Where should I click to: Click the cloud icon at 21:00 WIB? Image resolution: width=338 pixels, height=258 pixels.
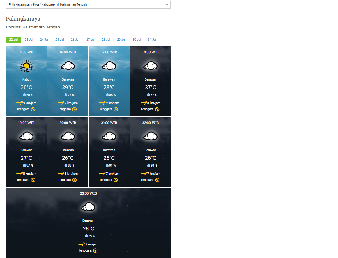coord(109,136)
